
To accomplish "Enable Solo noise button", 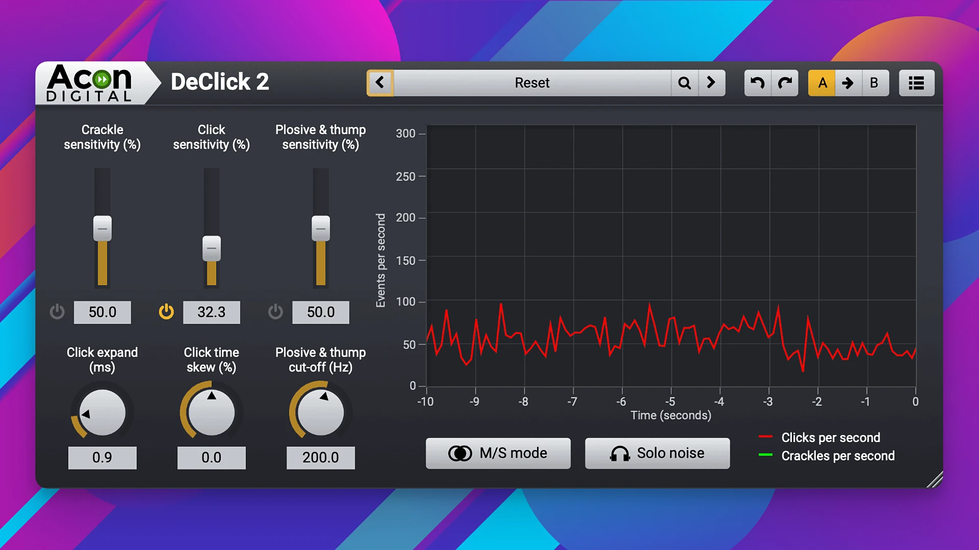I will [657, 453].
